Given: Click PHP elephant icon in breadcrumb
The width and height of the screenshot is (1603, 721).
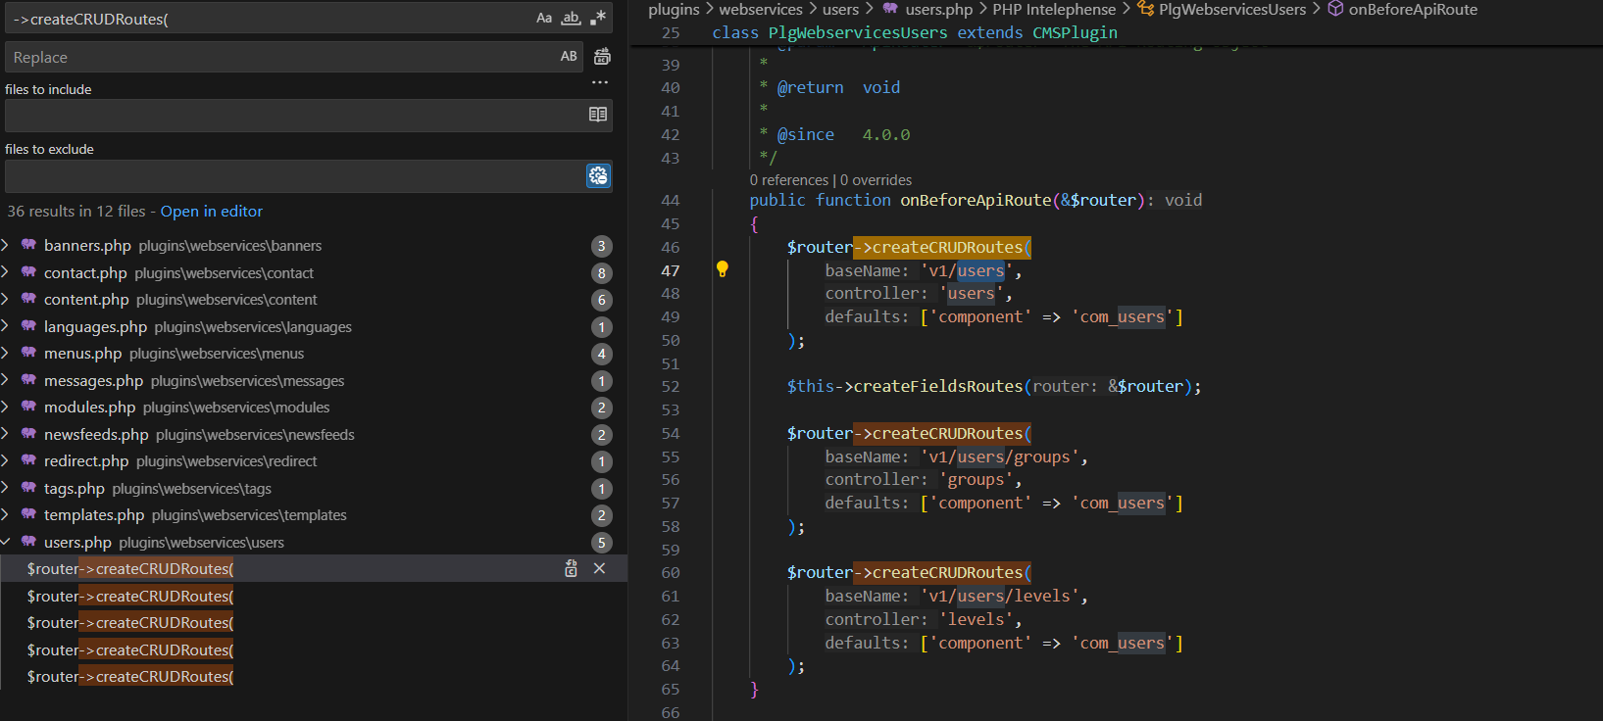Looking at the screenshot, I should pos(890,9).
